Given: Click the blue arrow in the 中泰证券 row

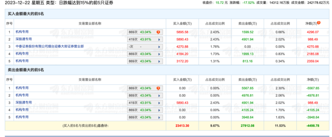Looking at the screenshot, I should [x=159, y=47].
